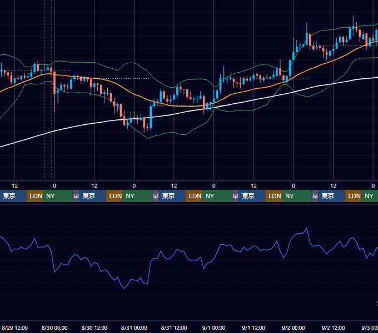Select the LDN session block on 9/1
This screenshot has height=333, width=378.
(x=273, y=196)
